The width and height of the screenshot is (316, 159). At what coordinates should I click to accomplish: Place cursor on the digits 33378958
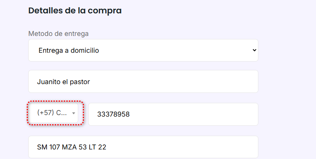[113, 114]
